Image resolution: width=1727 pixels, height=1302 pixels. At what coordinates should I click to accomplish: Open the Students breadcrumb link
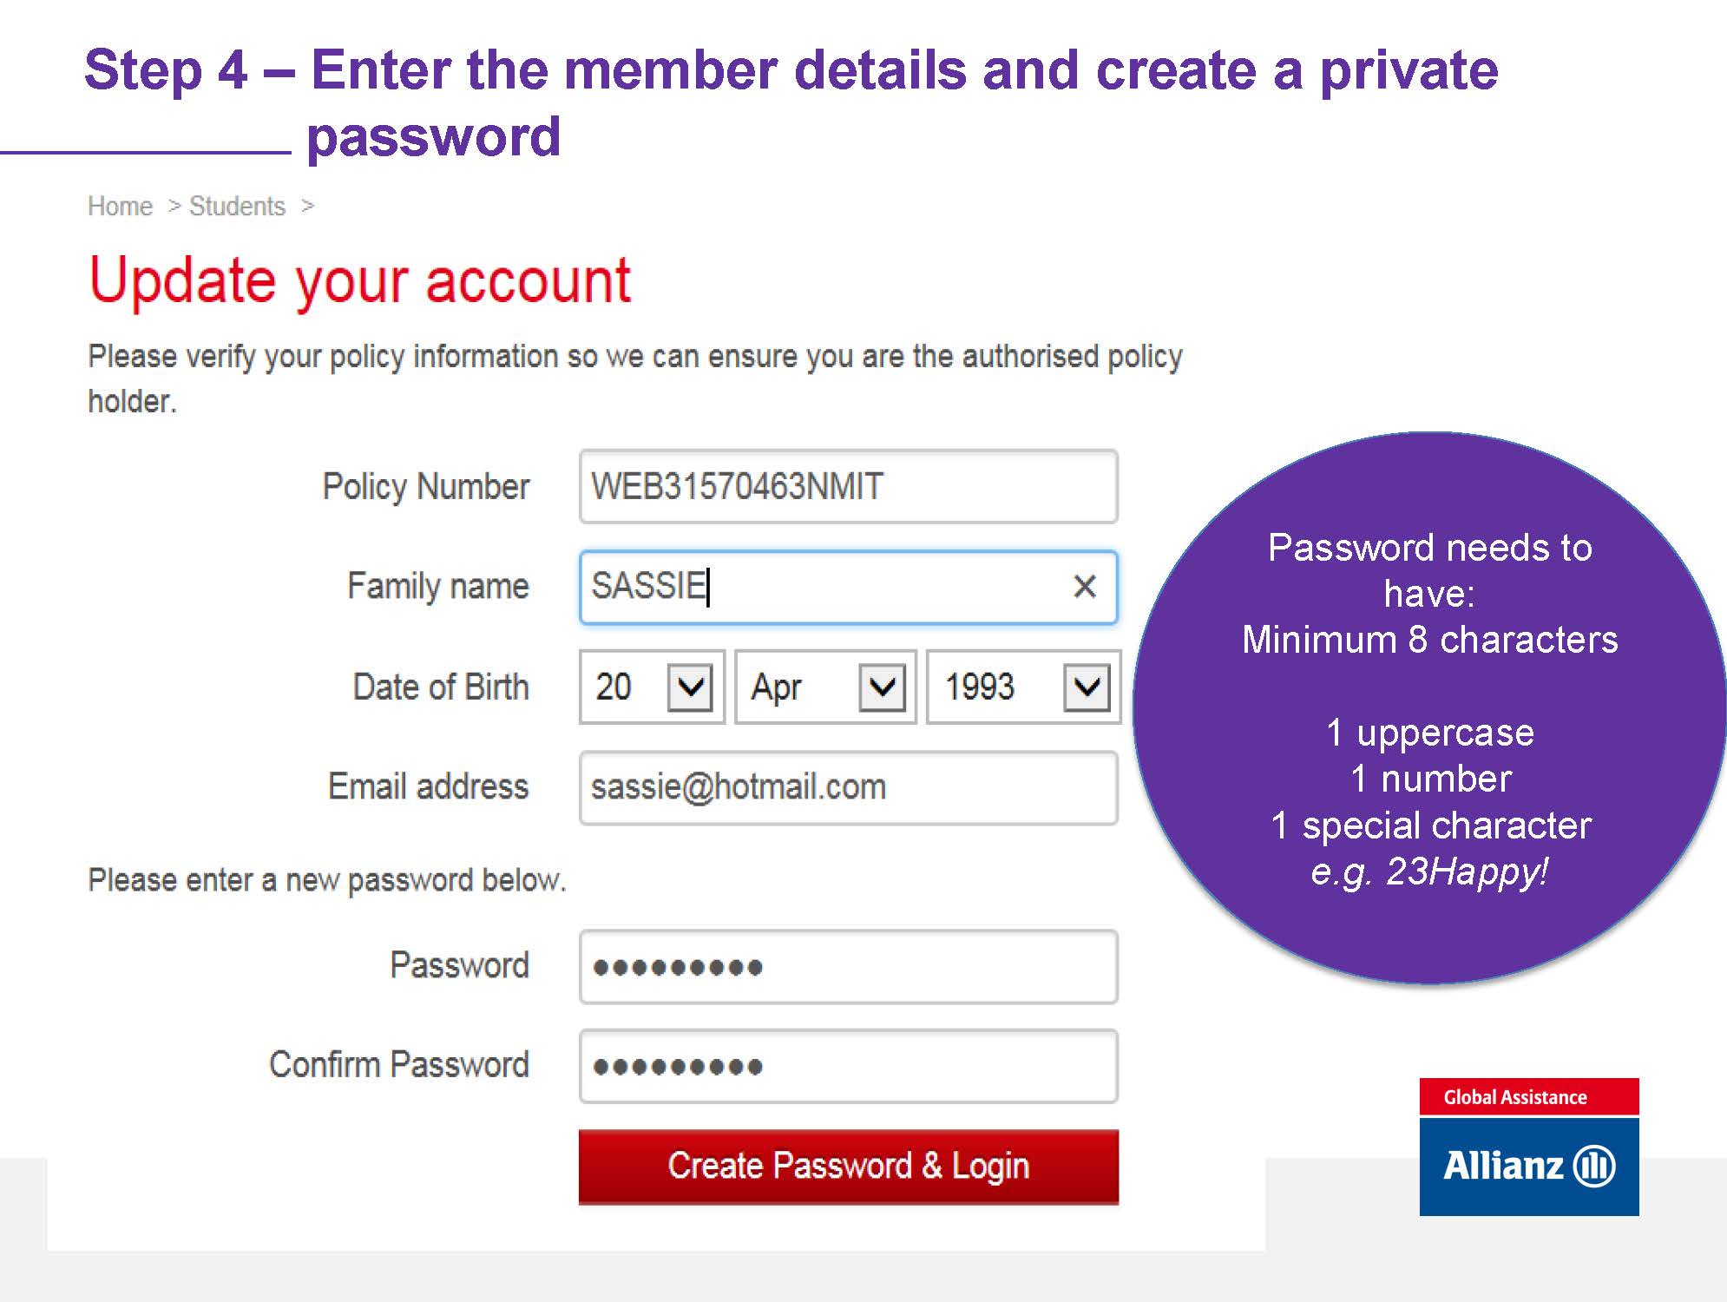pos(237,207)
